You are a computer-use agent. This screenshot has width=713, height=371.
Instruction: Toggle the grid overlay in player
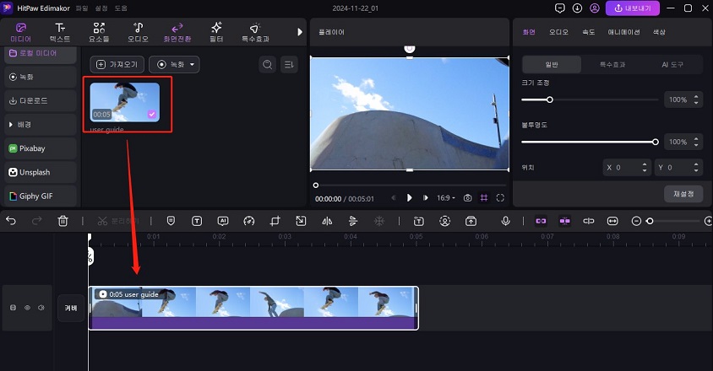[484, 198]
